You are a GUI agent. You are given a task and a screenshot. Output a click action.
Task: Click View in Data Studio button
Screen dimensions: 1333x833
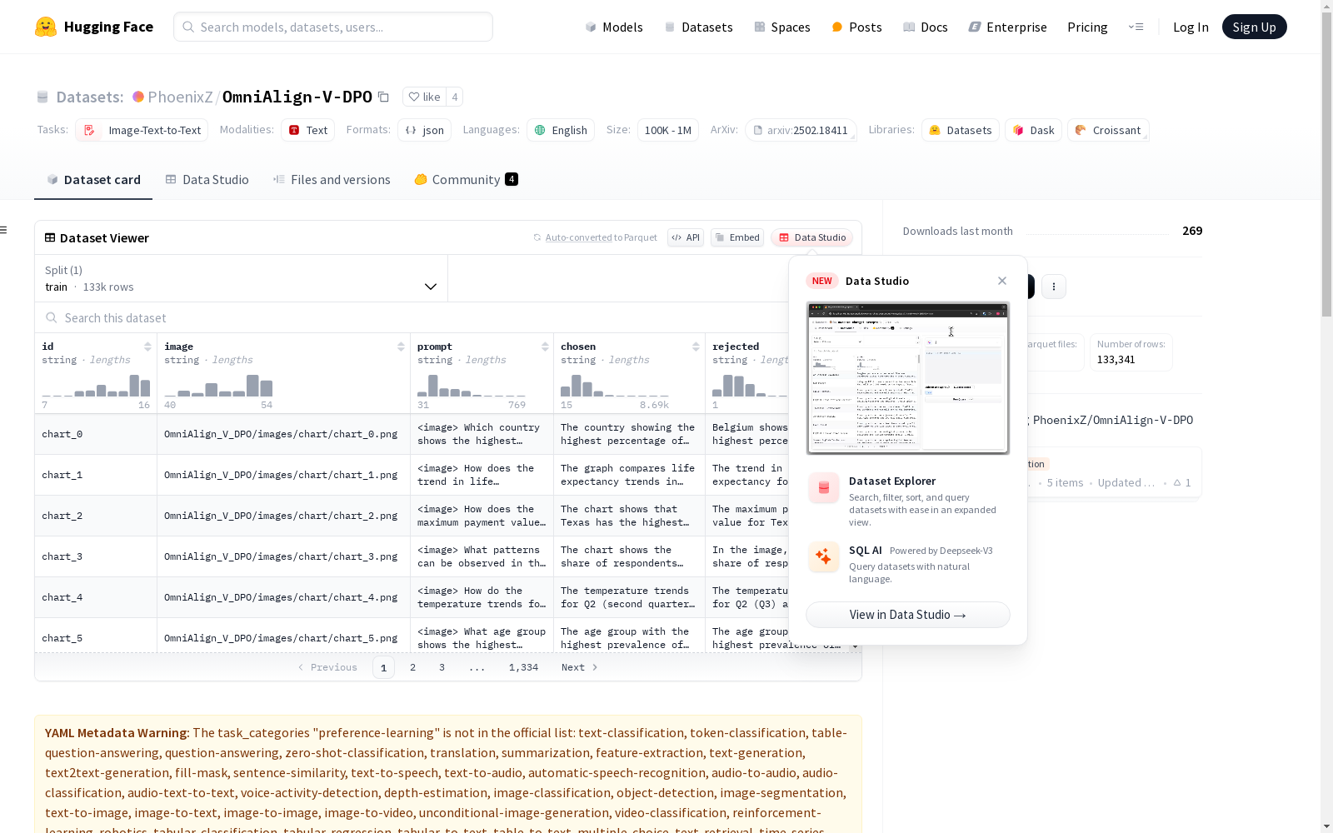point(907,615)
